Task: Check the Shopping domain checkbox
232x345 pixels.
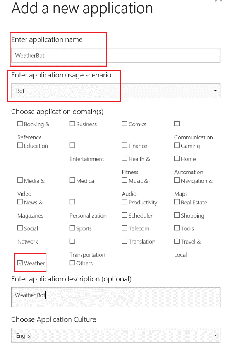Action: [x=177, y=215]
